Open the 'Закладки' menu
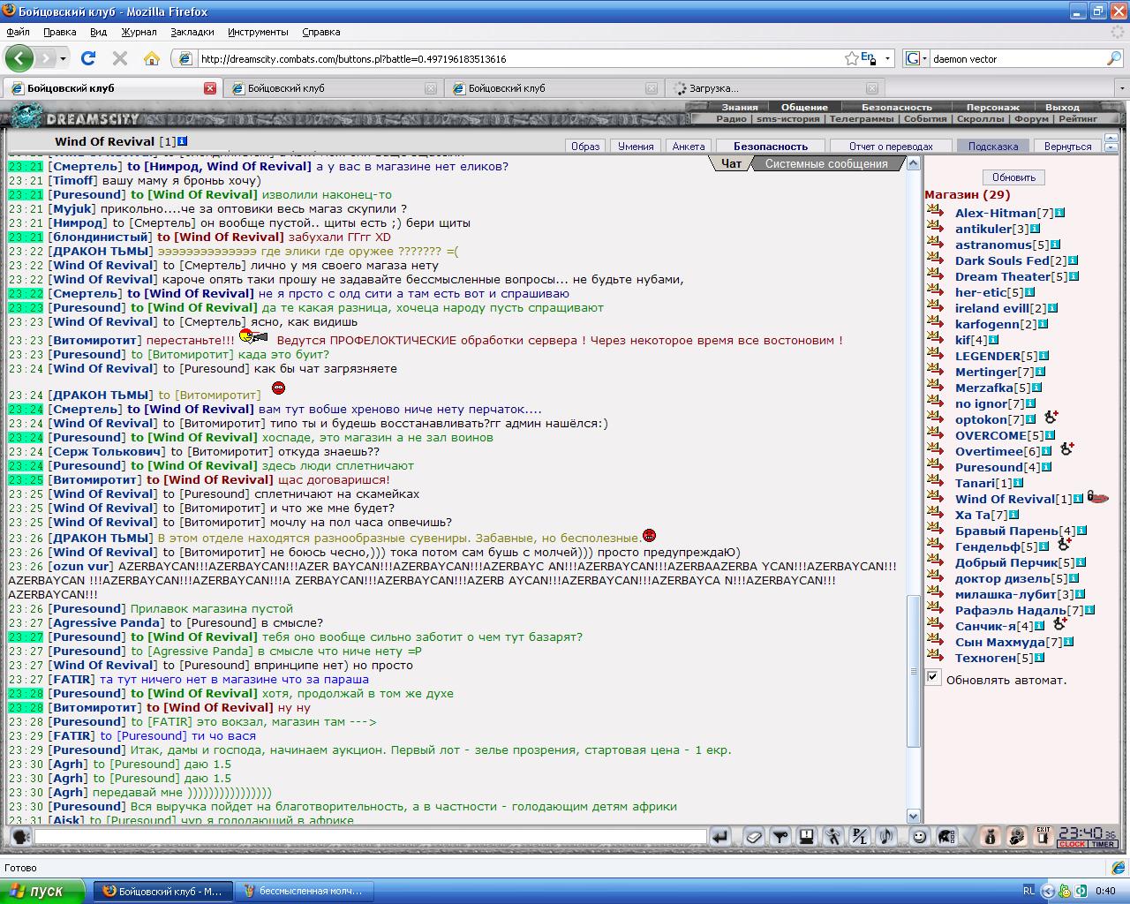The height and width of the screenshot is (904, 1130). pyautogui.click(x=192, y=32)
